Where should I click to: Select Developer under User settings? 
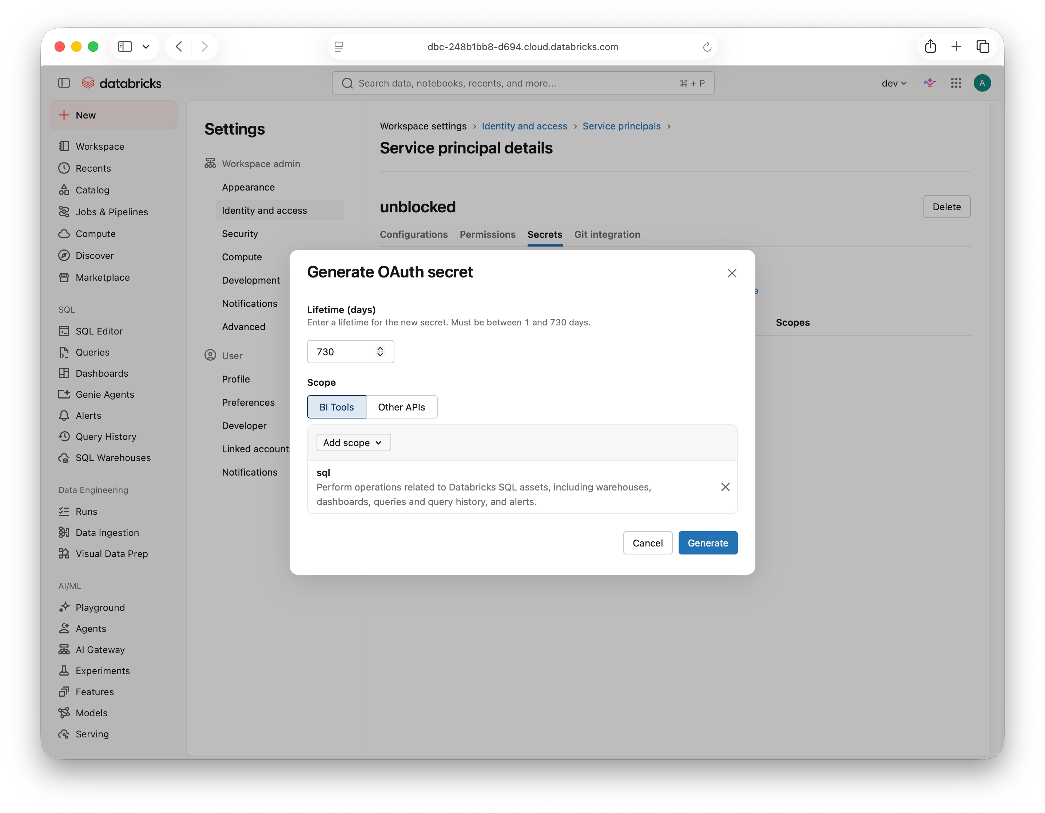pos(244,426)
